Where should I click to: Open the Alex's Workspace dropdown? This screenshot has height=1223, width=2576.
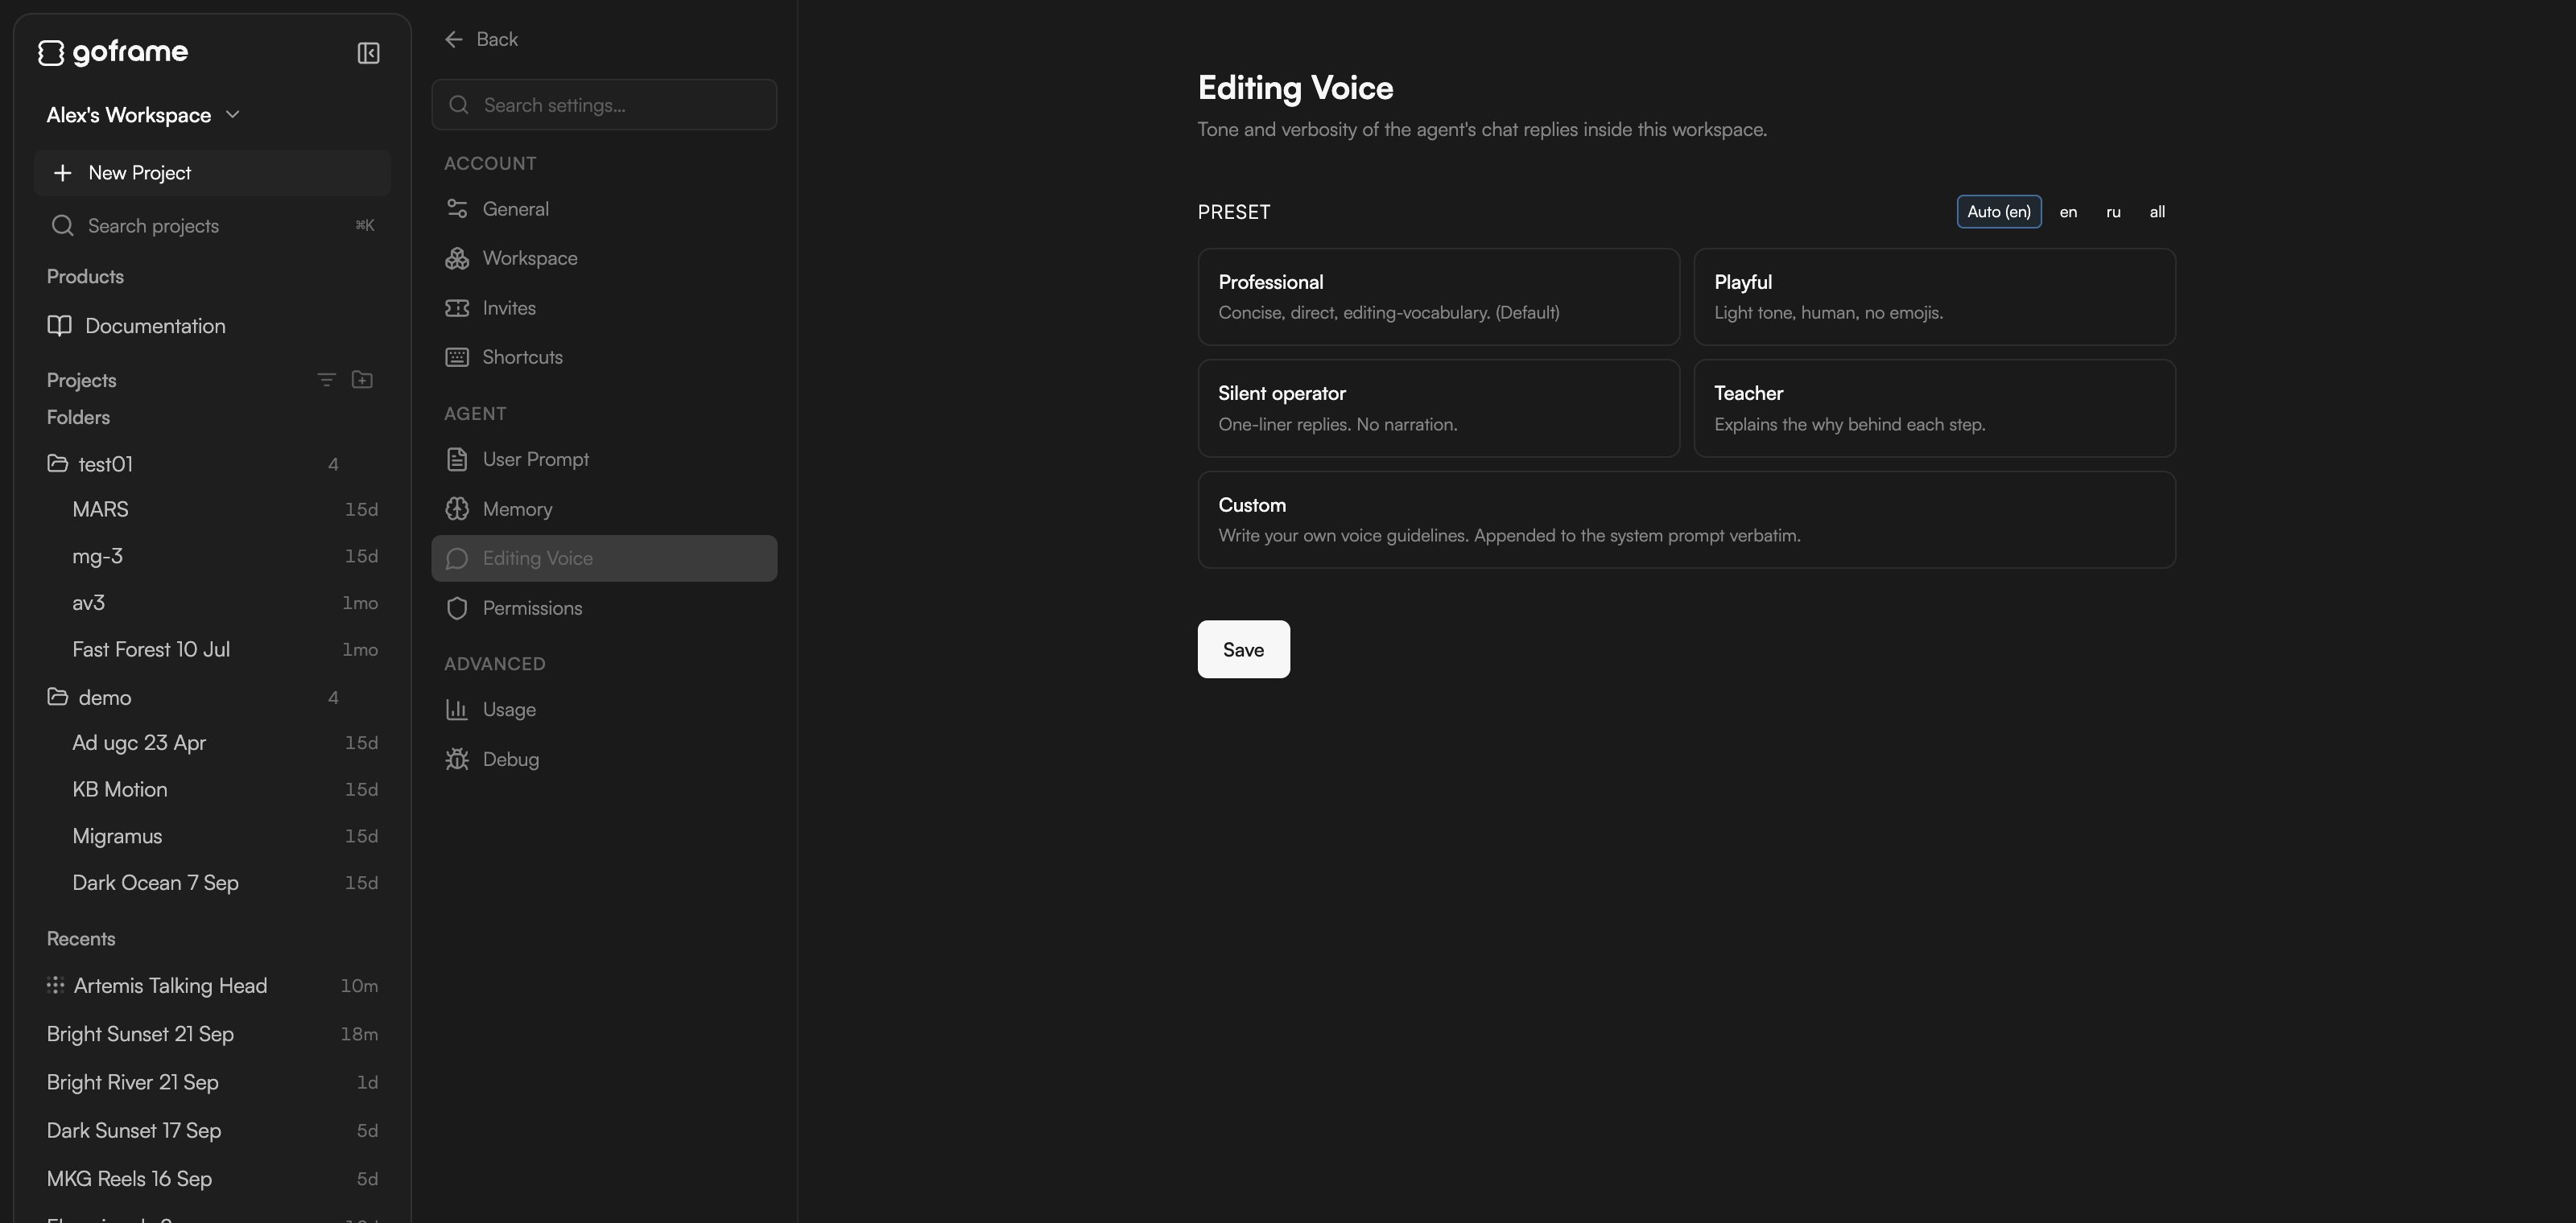point(143,115)
